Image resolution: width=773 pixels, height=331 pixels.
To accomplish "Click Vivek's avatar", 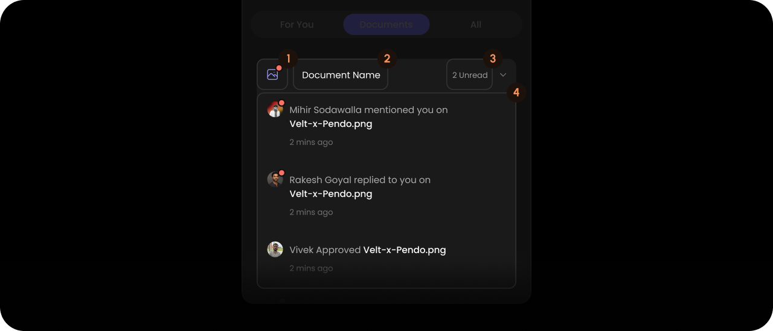I will [x=275, y=249].
